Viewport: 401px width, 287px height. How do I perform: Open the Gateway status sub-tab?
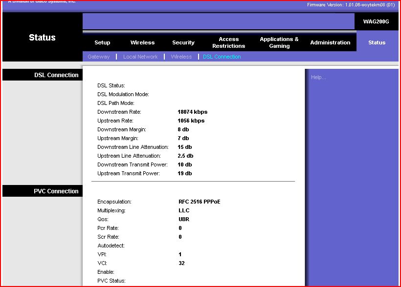click(99, 57)
